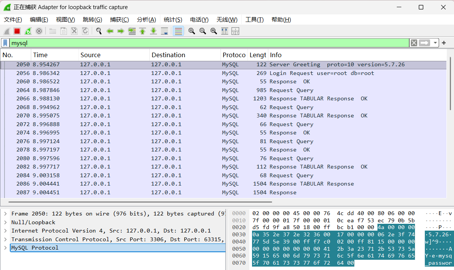Screen dimensions: 454x270
Task: Clear the mysql display filter
Action: tap(414, 43)
